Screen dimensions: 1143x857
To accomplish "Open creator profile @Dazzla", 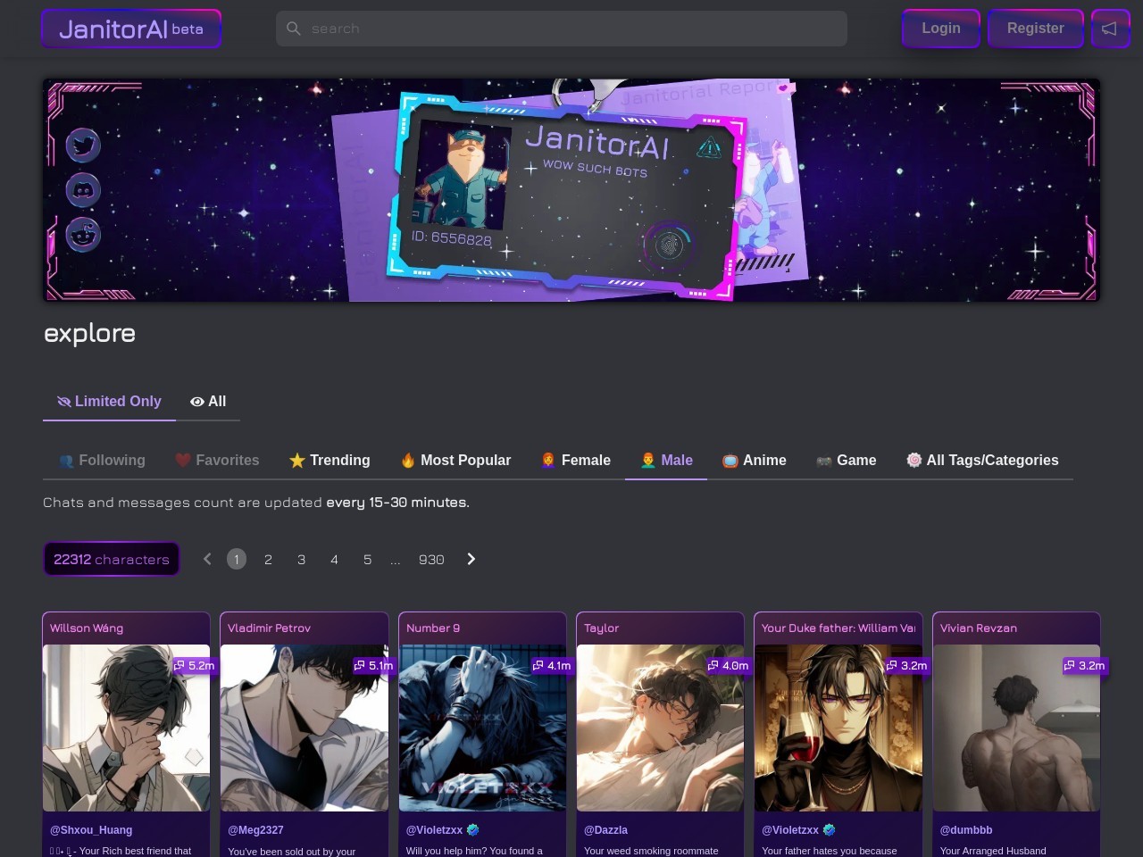I will [x=605, y=830].
